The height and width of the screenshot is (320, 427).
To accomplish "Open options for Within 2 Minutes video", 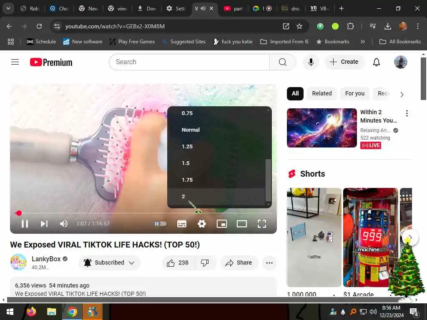I will pyautogui.click(x=407, y=113).
